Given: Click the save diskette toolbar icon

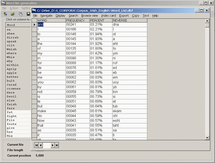Looking at the screenshot, I should pos(28,14).
